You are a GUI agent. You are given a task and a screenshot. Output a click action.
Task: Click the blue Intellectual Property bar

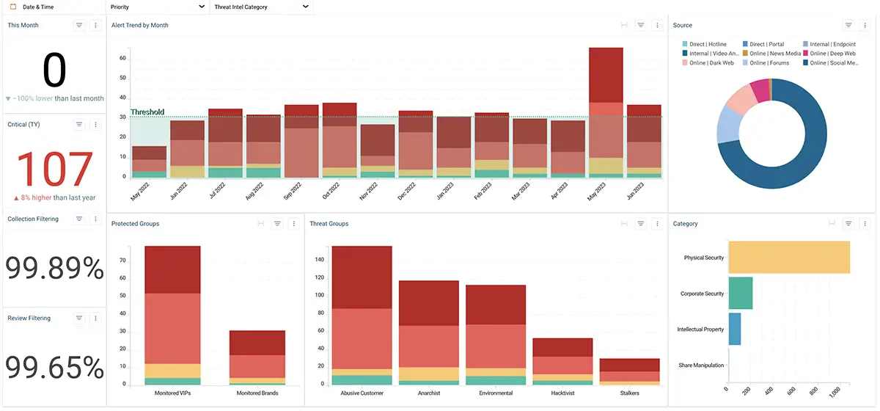[x=735, y=329]
